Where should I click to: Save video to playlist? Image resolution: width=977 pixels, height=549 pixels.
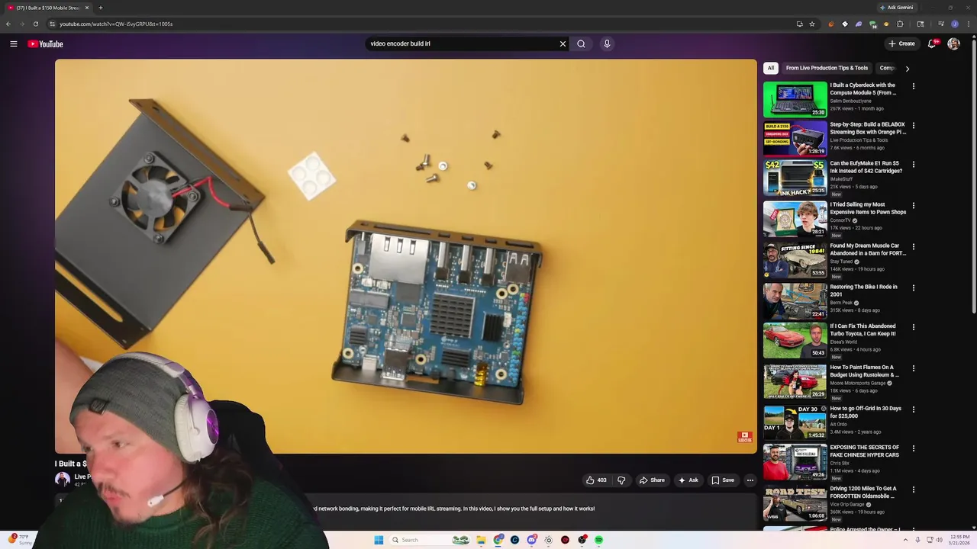pos(723,480)
